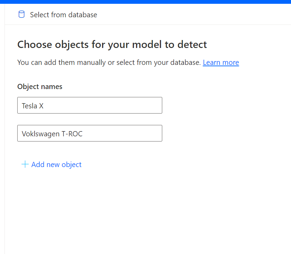Click the word Voklswagen in second field
Viewport: 291px width, 254px height.
pyautogui.click(x=41, y=134)
